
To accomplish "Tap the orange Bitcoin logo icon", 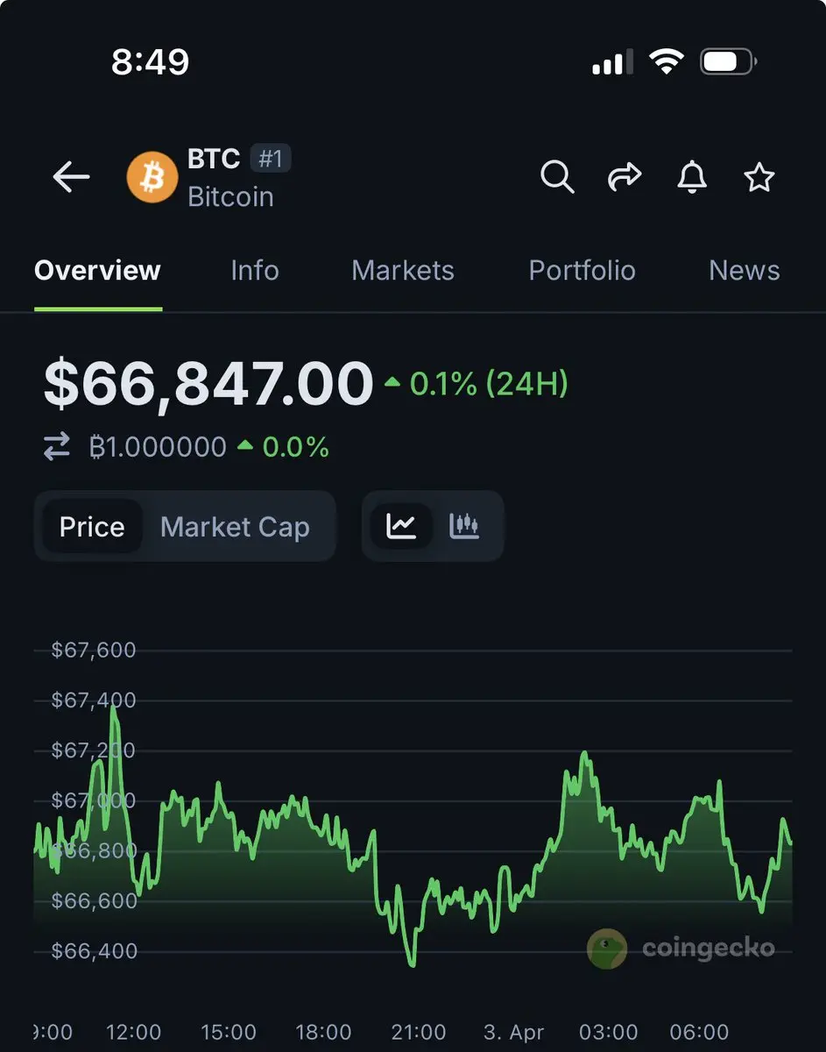I will click(152, 178).
